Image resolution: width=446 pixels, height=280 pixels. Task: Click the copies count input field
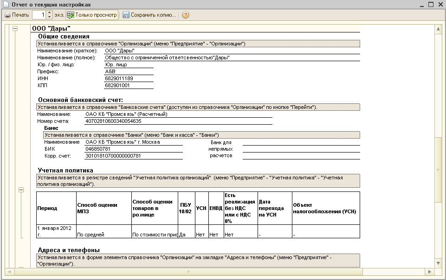(39, 15)
